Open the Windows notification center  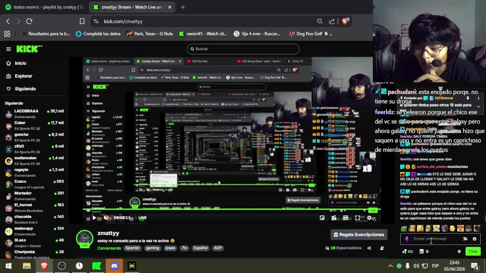coord(476,266)
